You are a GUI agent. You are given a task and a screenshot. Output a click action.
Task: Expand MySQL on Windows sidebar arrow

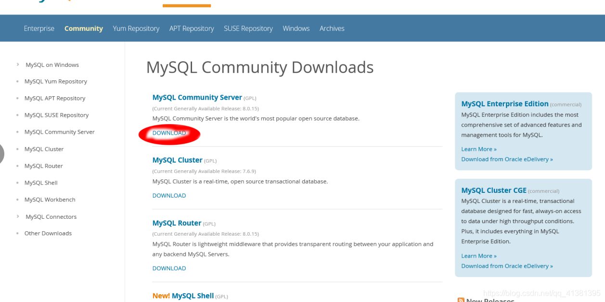tap(18, 64)
